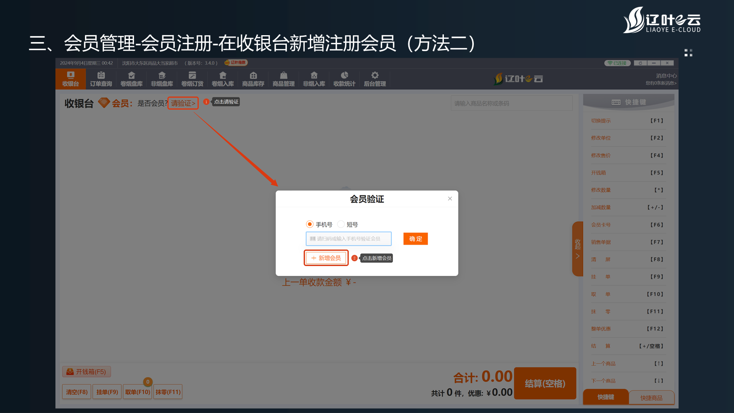The height and width of the screenshot is (413, 734).
Task: Click 清空(F8) clear button
Action: coord(76,392)
